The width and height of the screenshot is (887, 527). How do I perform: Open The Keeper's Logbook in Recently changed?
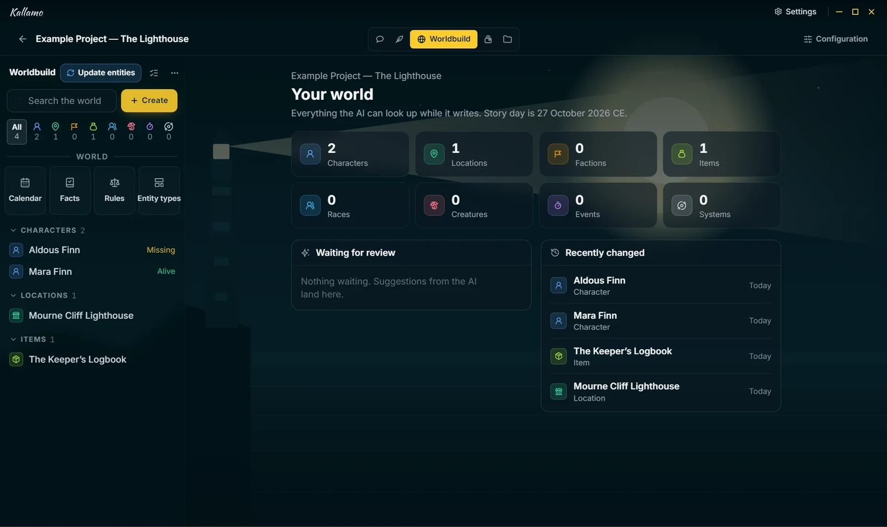pyautogui.click(x=661, y=356)
